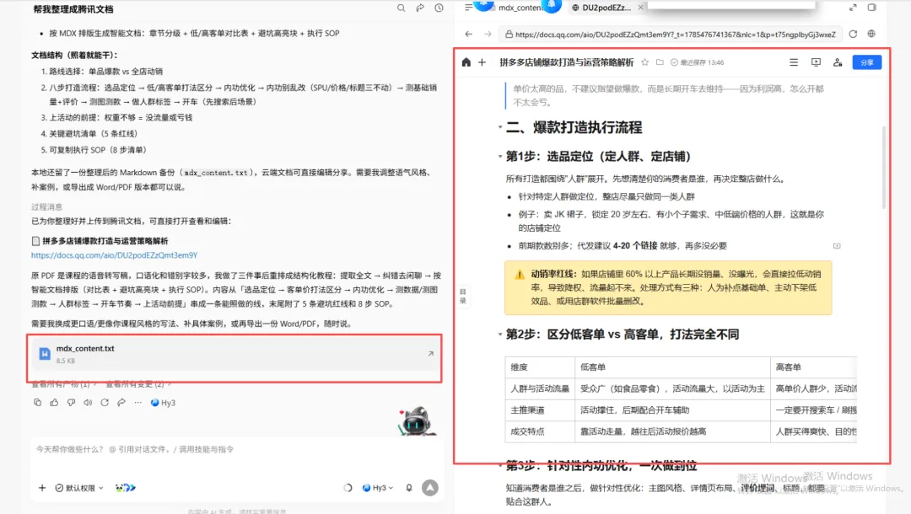Open the 默认权限 permission dropdown
The width and height of the screenshot is (911, 514).
(x=79, y=488)
